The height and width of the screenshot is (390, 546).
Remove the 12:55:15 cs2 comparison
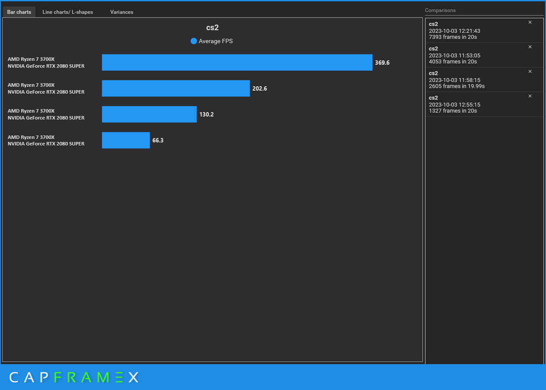point(530,96)
